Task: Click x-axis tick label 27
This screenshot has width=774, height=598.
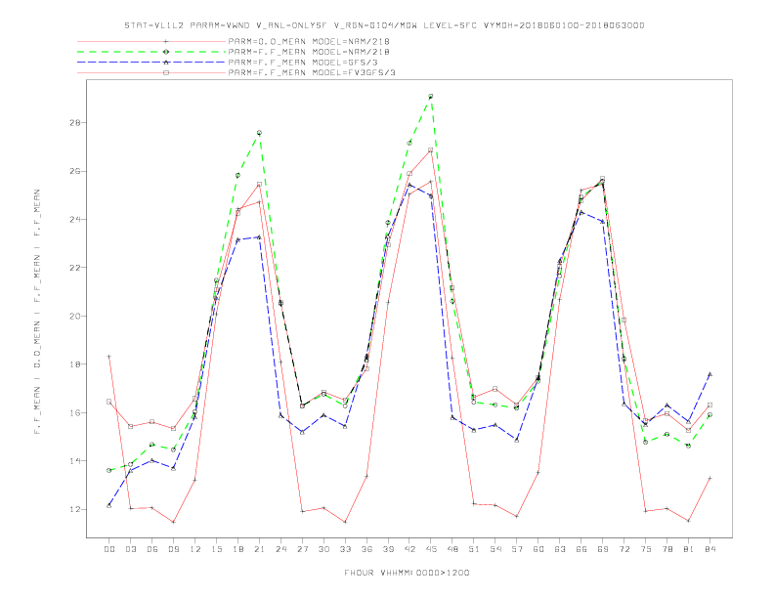Action: pyautogui.click(x=303, y=549)
